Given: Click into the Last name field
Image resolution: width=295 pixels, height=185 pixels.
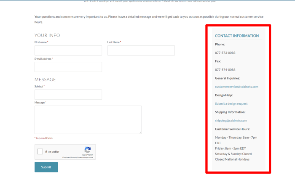Looking at the screenshot, I should pos(141,50).
